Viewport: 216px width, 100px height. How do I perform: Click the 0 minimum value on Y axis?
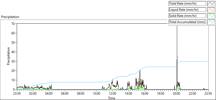tap(14, 90)
